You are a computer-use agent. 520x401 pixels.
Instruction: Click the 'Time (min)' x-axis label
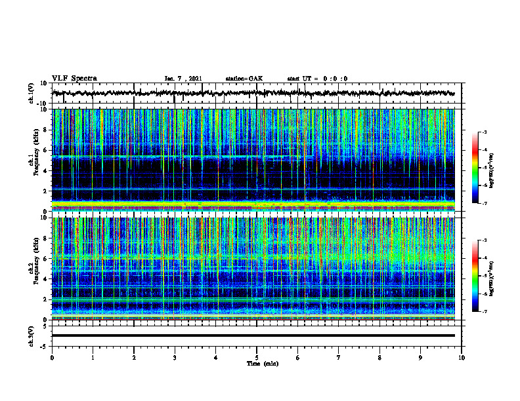tap(263, 364)
